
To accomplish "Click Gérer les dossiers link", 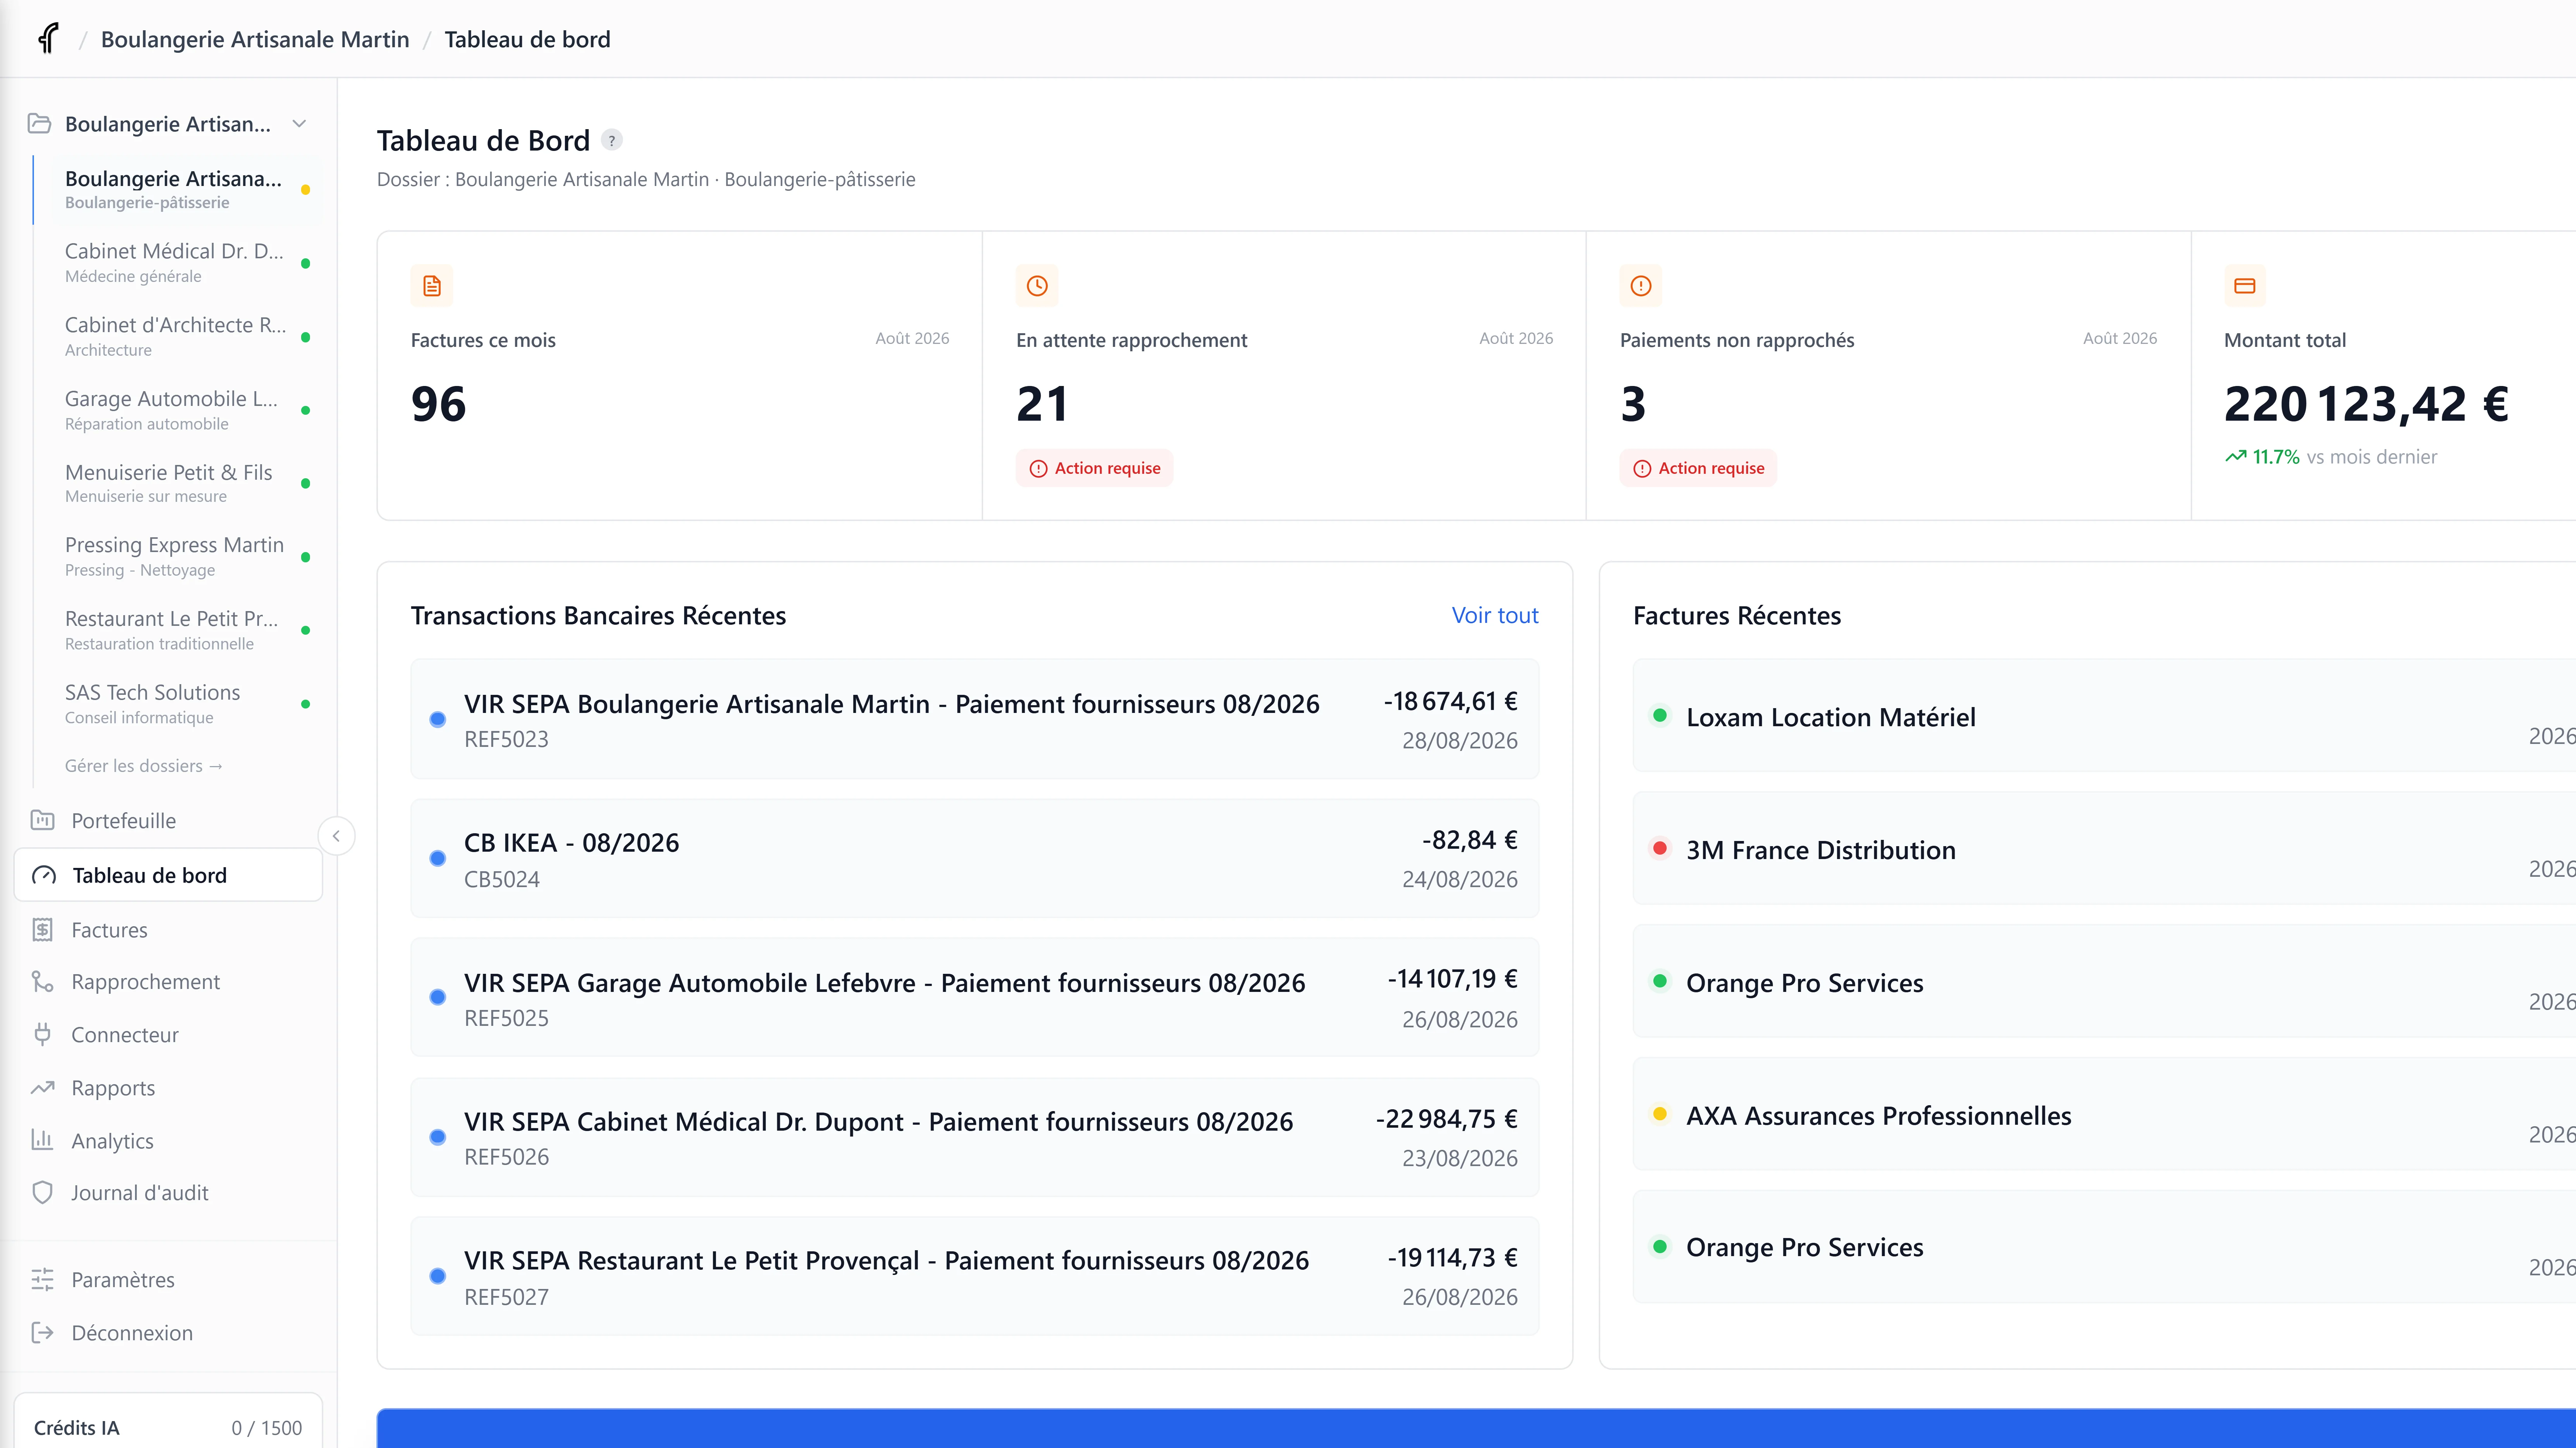I will pos(144,766).
